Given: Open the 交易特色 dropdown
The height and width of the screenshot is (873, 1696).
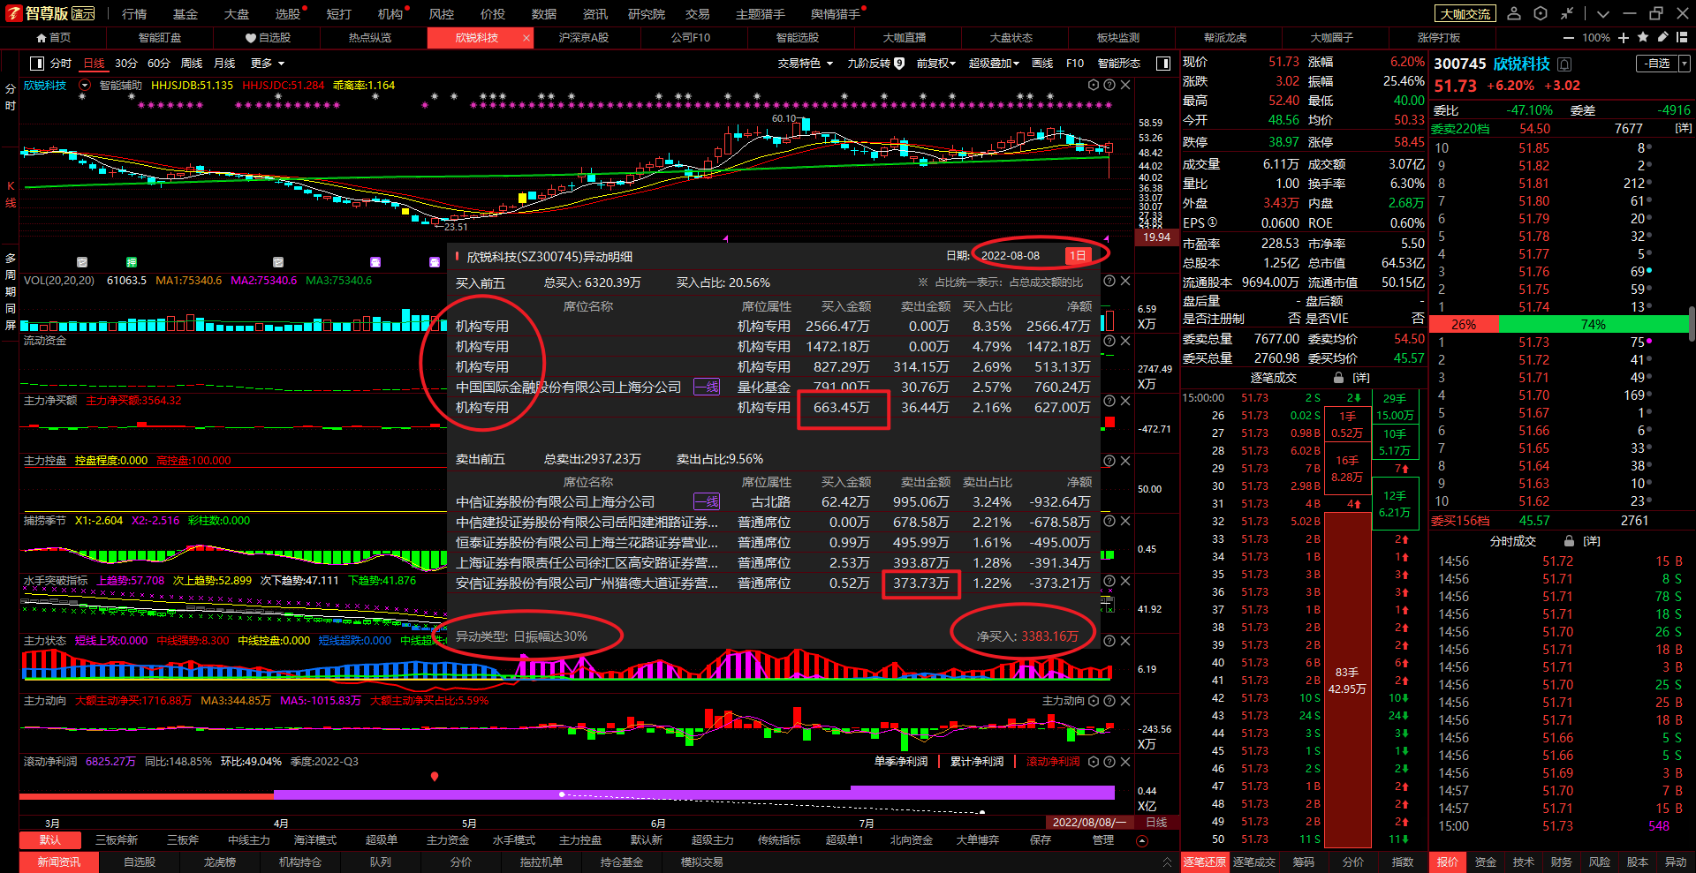Looking at the screenshot, I should point(805,64).
